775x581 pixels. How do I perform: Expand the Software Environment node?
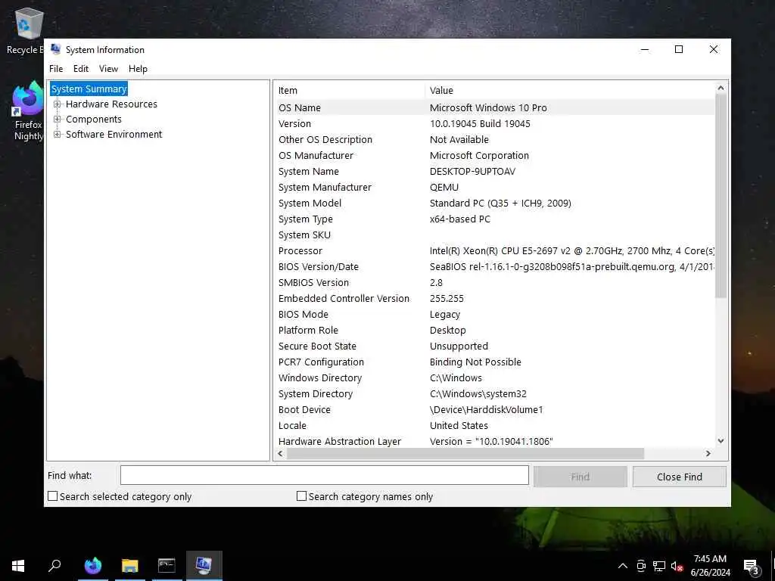[x=58, y=135]
